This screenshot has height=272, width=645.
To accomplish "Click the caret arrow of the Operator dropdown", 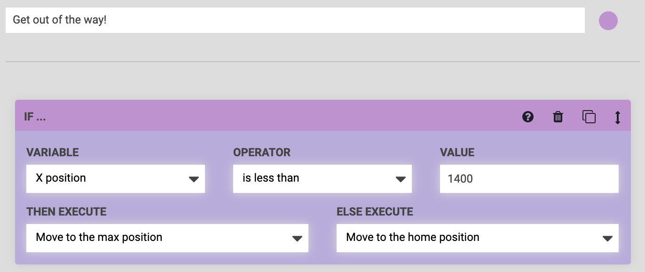I will [401, 179].
